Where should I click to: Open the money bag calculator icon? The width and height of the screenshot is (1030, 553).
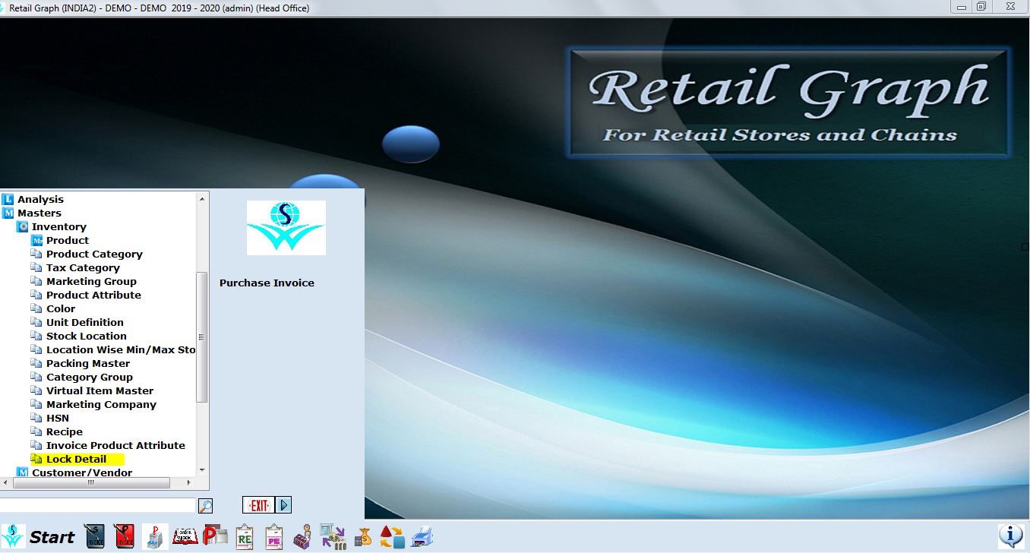tap(364, 536)
